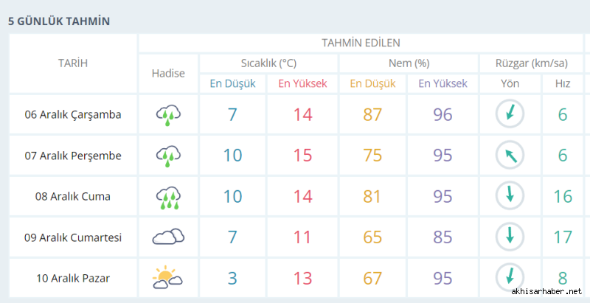Click the Sıcaklık (°C) column header
Screen dimensions: 590x303
coord(268,63)
